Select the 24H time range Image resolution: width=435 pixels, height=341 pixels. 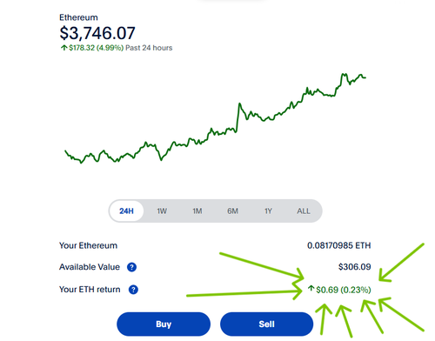click(126, 211)
